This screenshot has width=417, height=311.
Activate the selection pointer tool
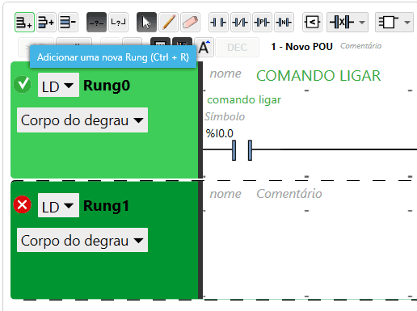(x=146, y=22)
